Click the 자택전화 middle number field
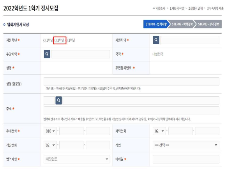The height and width of the screenshot is (169, 226). (x=180, y=131)
